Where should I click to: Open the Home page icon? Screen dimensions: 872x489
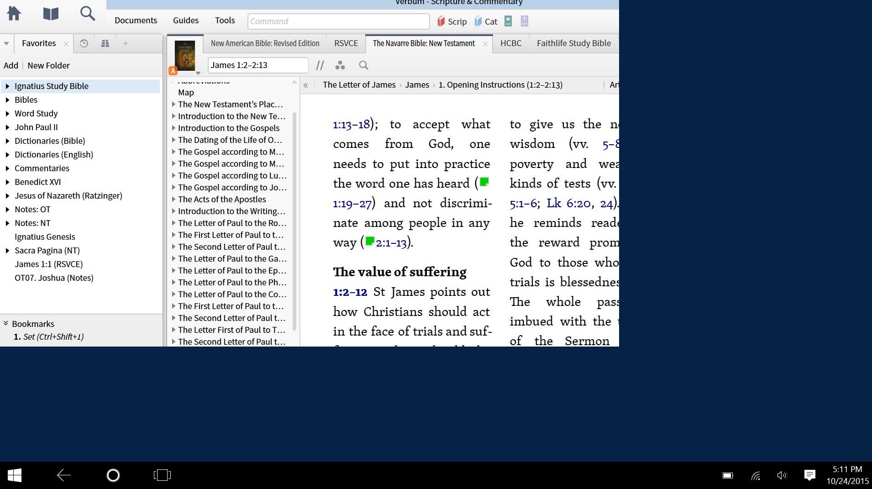pos(14,13)
